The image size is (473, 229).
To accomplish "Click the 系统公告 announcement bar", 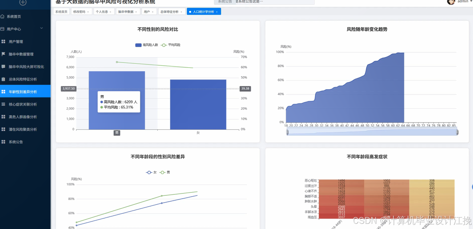I will coord(264,2).
